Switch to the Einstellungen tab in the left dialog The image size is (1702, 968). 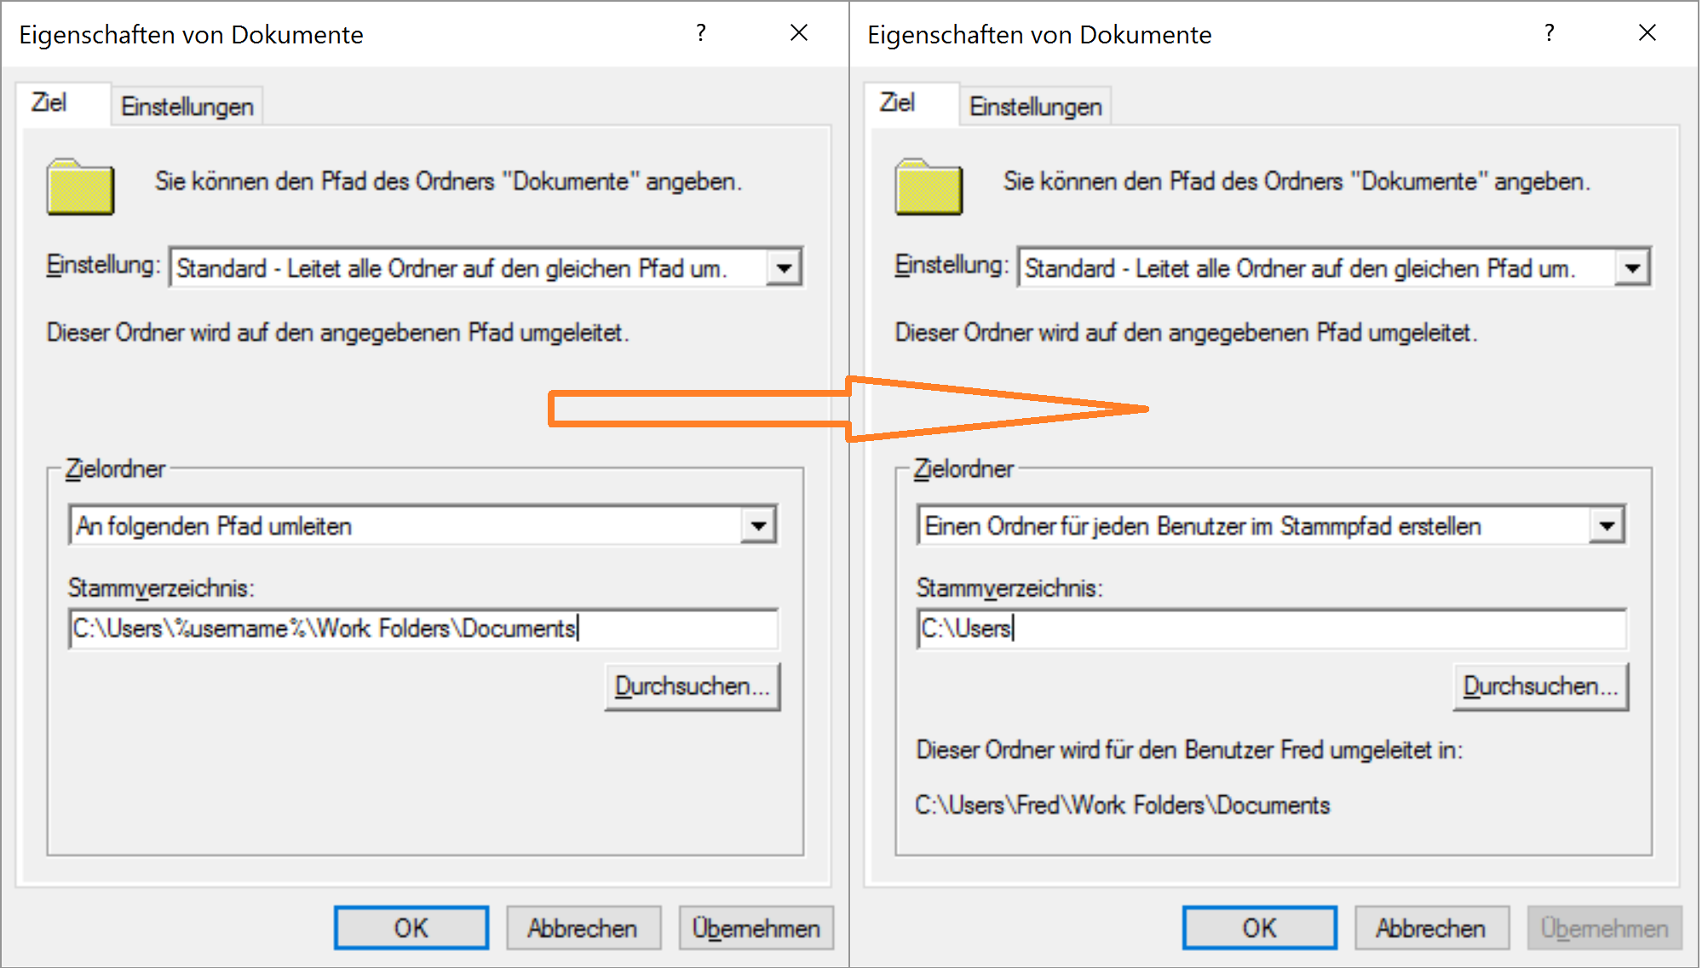tap(187, 106)
